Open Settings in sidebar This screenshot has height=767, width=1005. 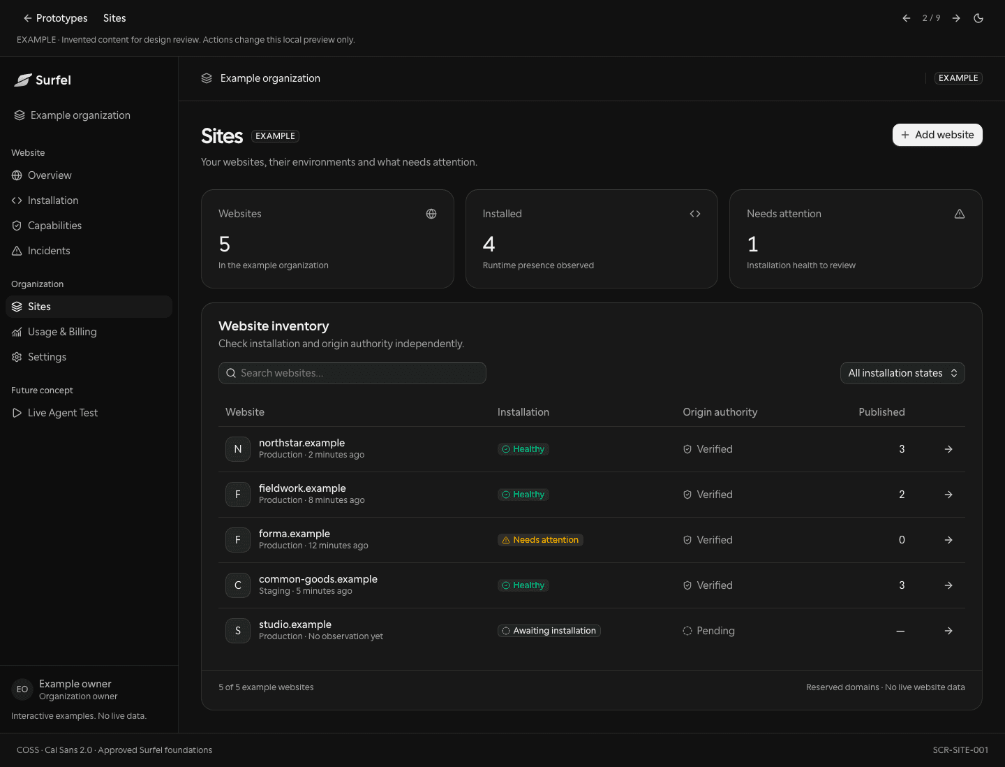(89, 357)
